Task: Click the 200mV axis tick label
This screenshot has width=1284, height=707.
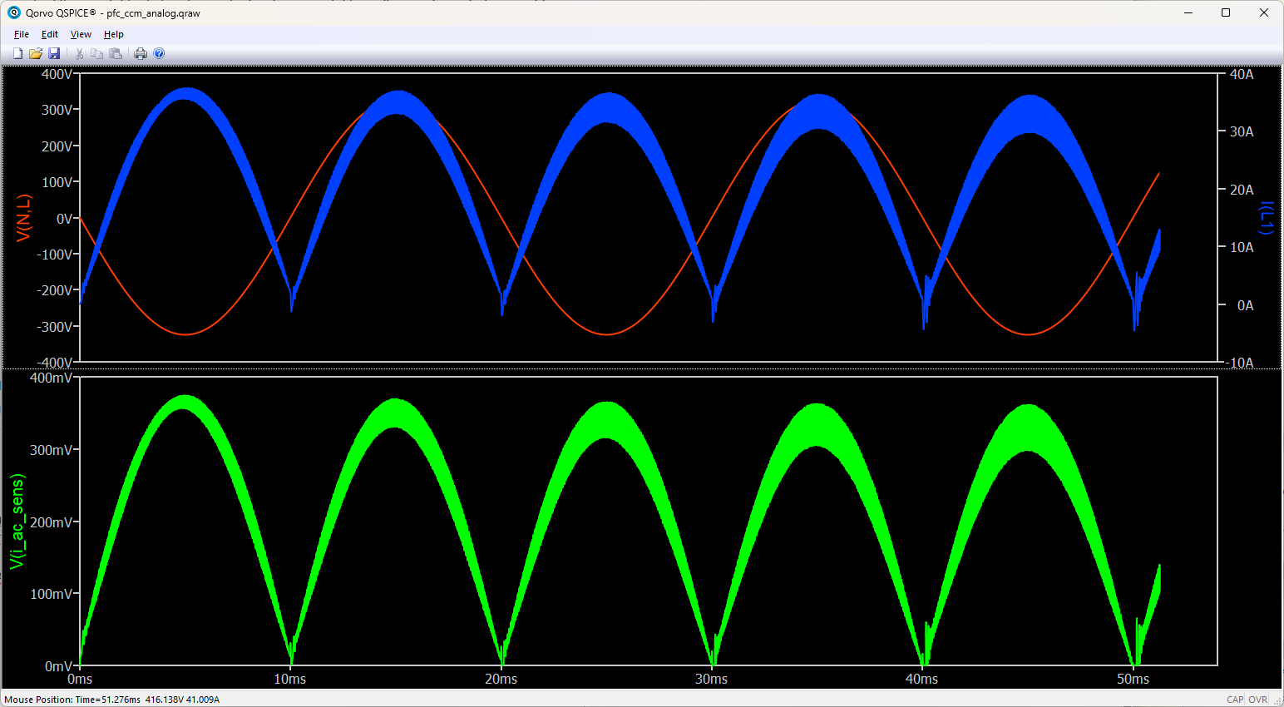Action: [52, 522]
